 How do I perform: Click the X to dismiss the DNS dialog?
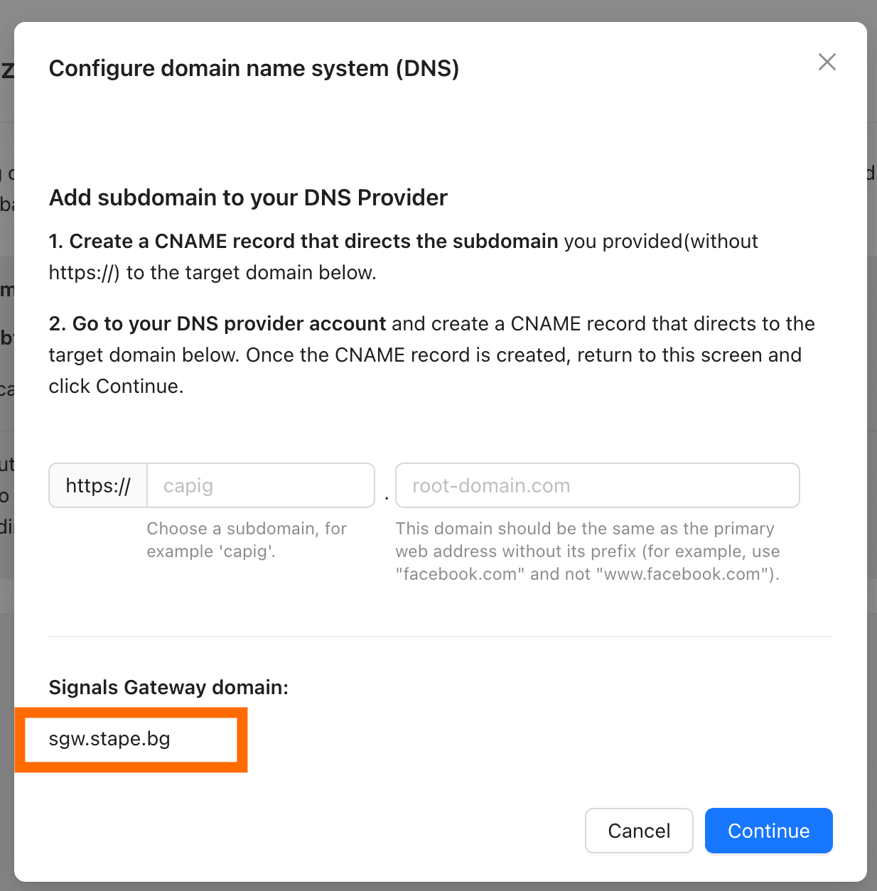tap(827, 63)
